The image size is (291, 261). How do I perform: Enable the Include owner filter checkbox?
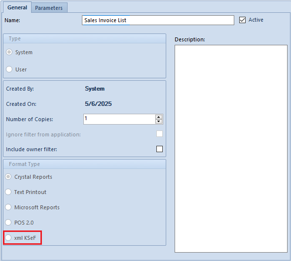tap(159, 149)
